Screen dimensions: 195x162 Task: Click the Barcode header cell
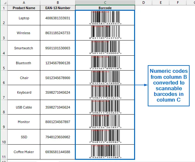(105, 8)
